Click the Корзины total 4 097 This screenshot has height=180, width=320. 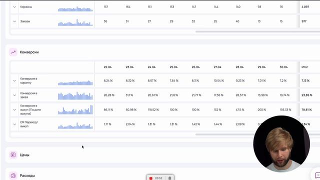coord(305,7)
